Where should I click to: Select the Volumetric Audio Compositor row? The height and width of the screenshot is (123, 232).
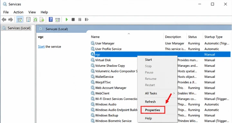pos(114,71)
